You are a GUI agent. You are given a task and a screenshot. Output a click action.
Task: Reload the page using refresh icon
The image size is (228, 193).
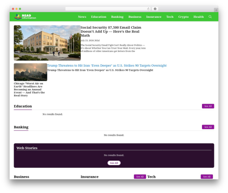coord(148,9)
